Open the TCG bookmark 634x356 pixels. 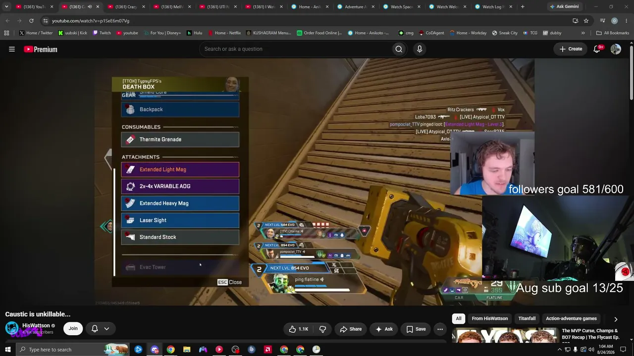tap(530, 33)
